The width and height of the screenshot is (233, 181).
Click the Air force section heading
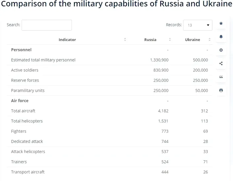pos(20,100)
